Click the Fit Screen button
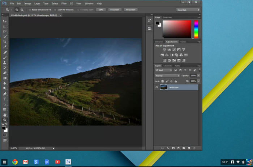This screenshot has width=253, height=167. tap(114, 10)
